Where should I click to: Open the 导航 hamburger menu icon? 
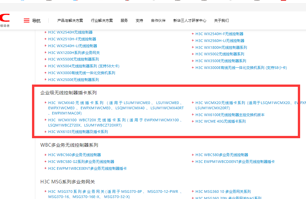26,20
